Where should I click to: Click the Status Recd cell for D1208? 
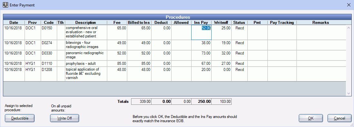coord(240,74)
